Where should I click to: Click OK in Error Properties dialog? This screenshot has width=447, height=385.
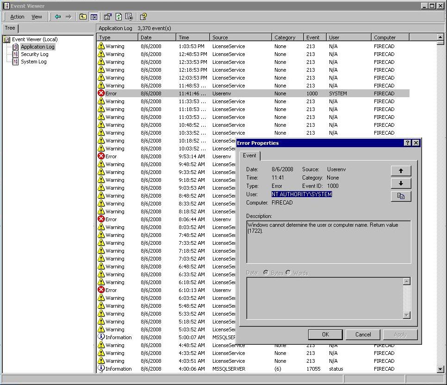point(325,335)
